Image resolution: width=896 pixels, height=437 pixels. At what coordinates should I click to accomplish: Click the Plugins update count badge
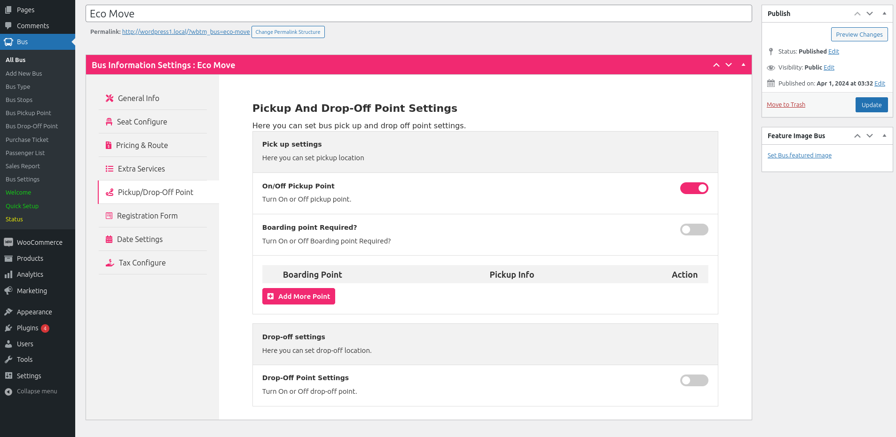45,328
